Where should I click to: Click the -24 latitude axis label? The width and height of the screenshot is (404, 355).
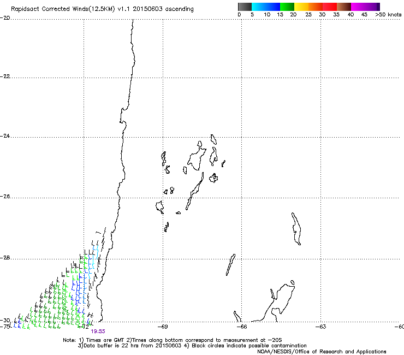point(5,135)
